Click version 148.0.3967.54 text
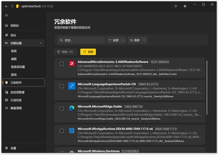The image size is (218, 155). [133, 107]
